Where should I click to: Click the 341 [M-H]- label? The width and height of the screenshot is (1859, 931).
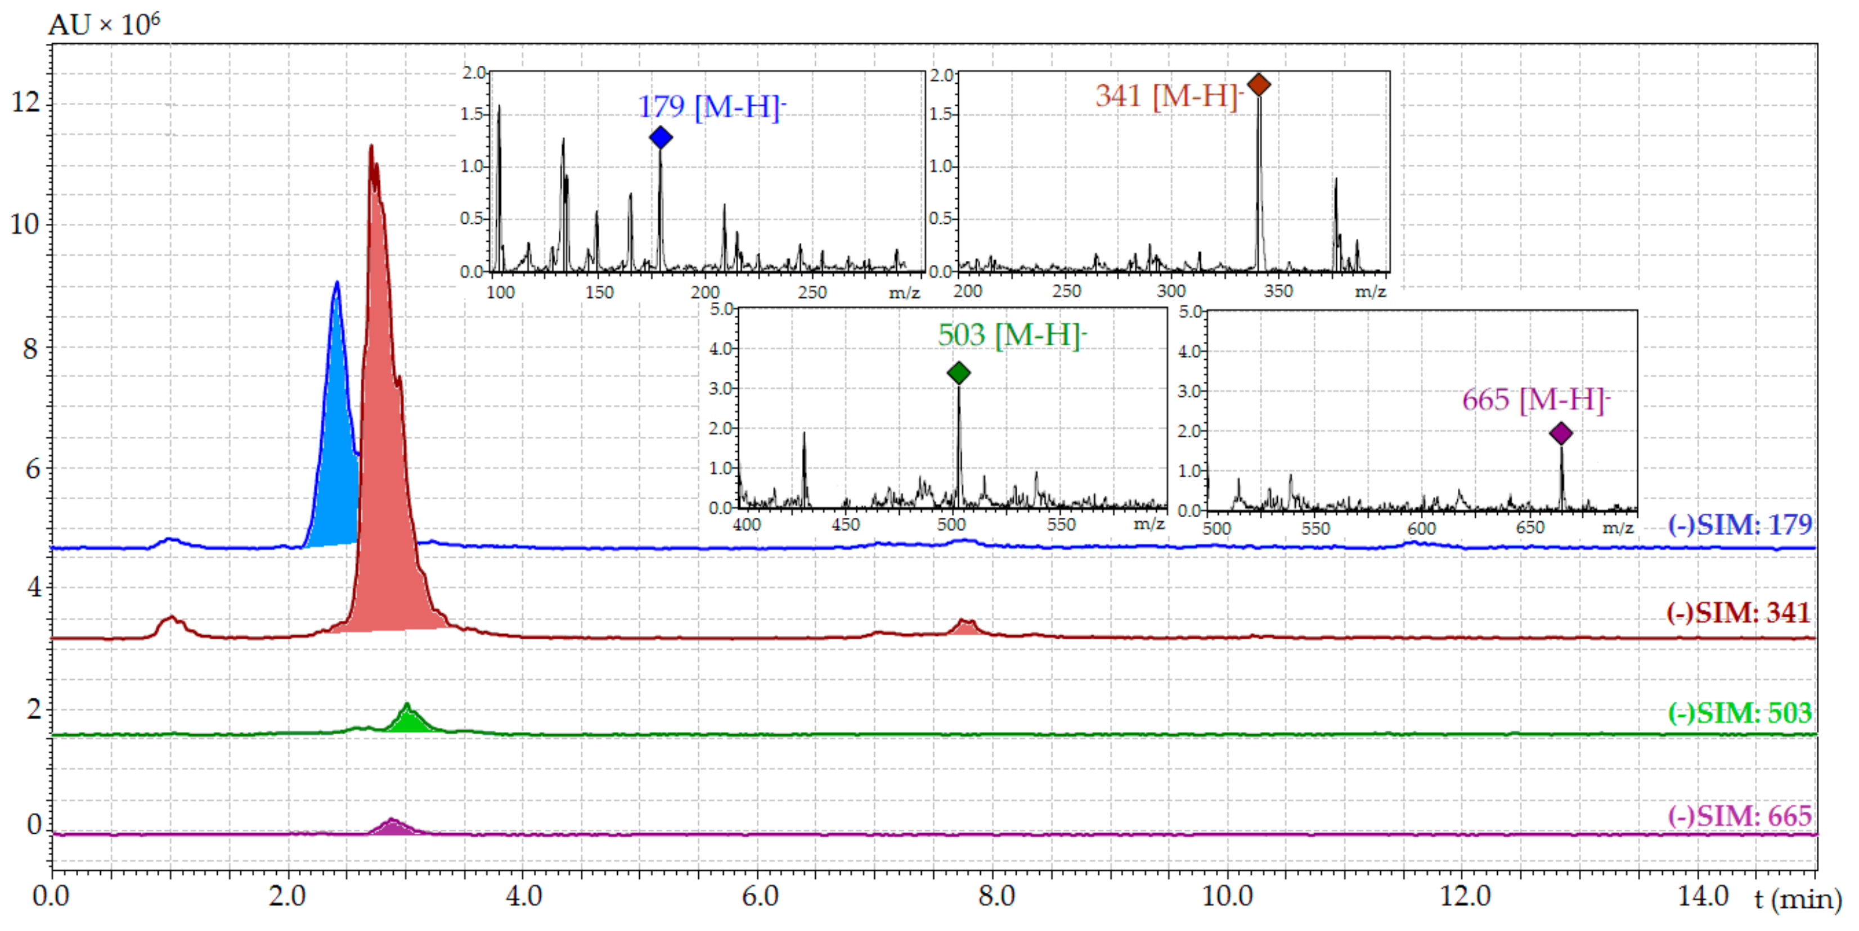[x=1169, y=96]
